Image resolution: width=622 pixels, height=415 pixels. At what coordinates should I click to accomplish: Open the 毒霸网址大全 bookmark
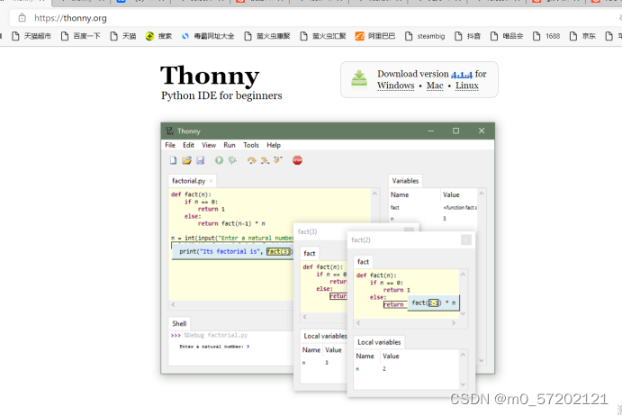coord(208,36)
